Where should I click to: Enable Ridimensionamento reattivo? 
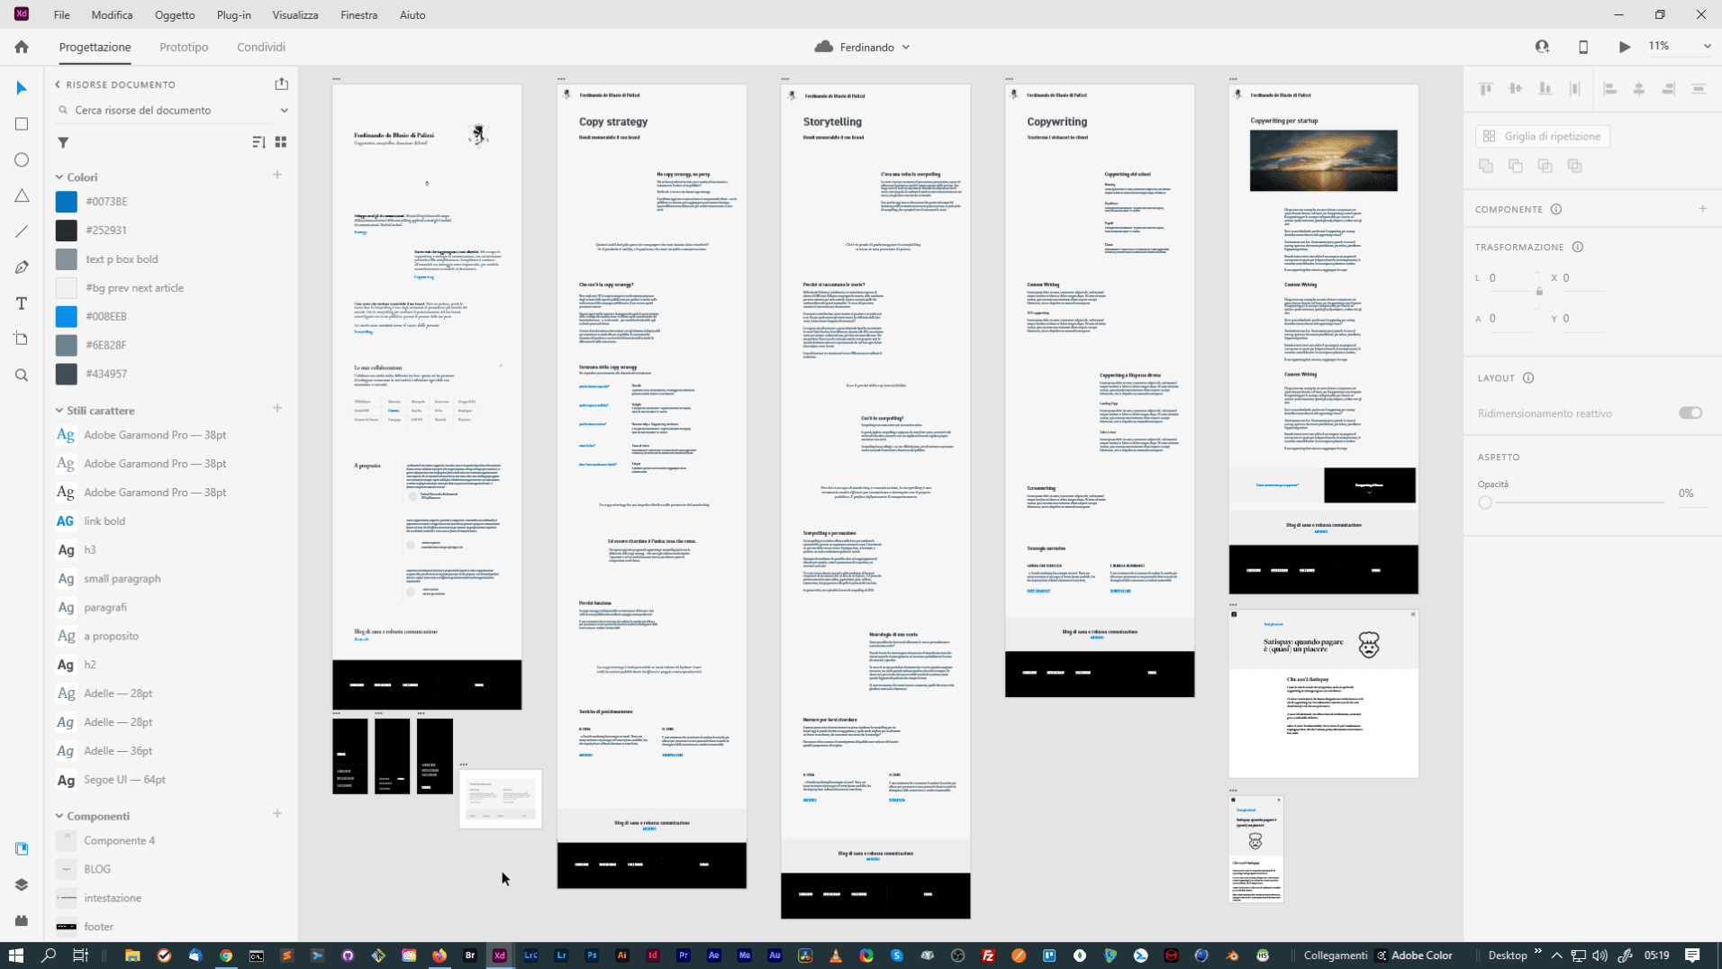point(1690,412)
